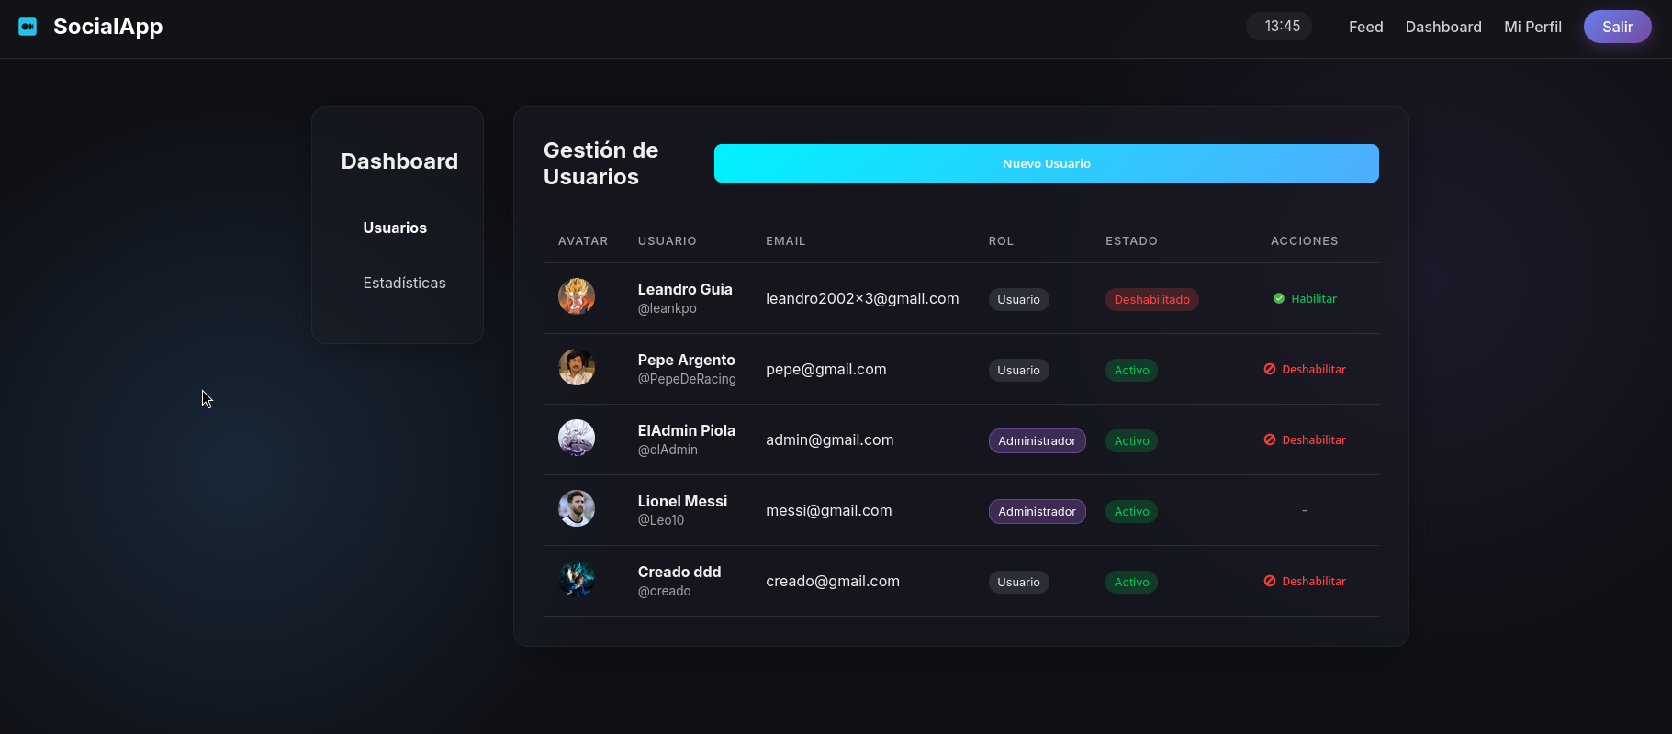
Task: Create a user with Nuevo Usuario button
Action: 1047,163
